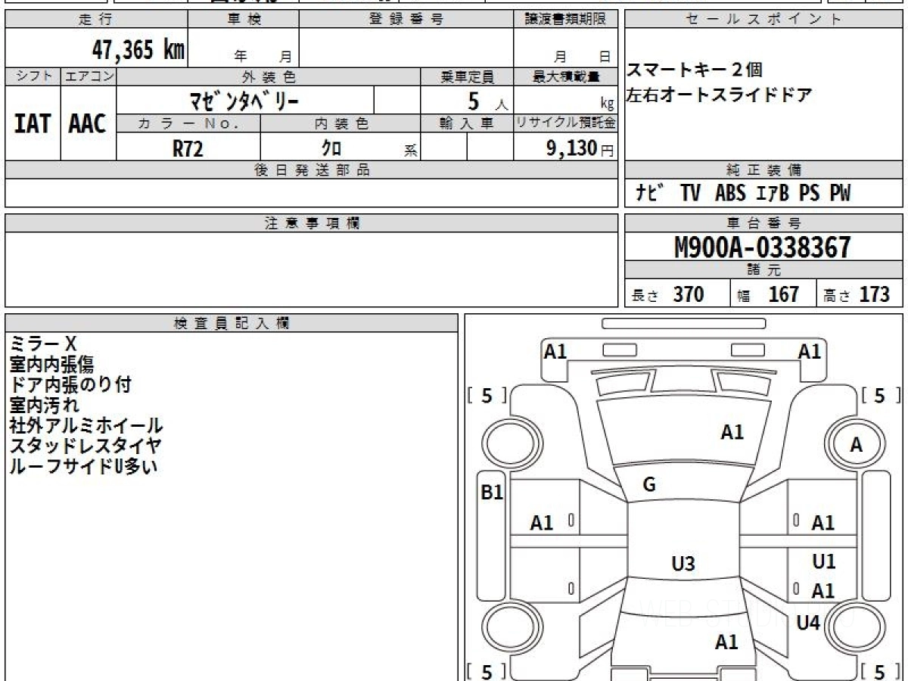
Task: Click the 内装色 header
Action: point(341,123)
